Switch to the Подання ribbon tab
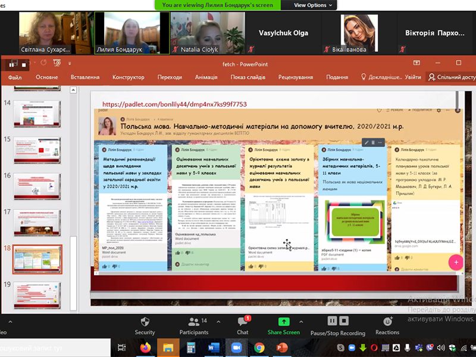 coord(337,77)
